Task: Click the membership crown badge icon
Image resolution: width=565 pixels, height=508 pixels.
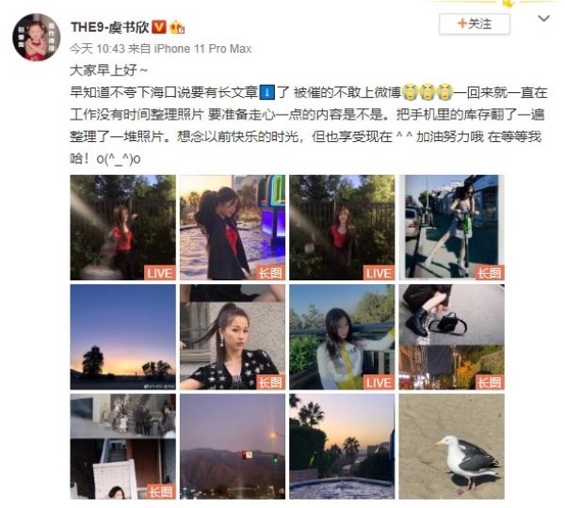Action: click(177, 27)
